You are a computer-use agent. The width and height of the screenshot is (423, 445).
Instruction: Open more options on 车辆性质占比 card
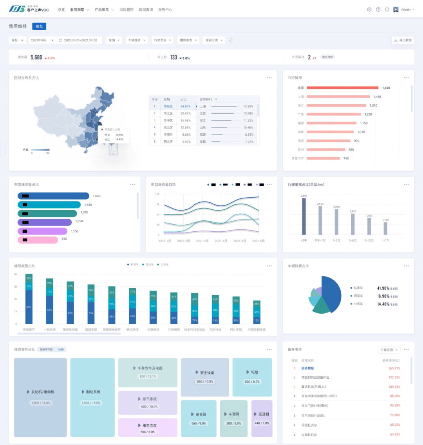pyautogui.click(x=406, y=266)
